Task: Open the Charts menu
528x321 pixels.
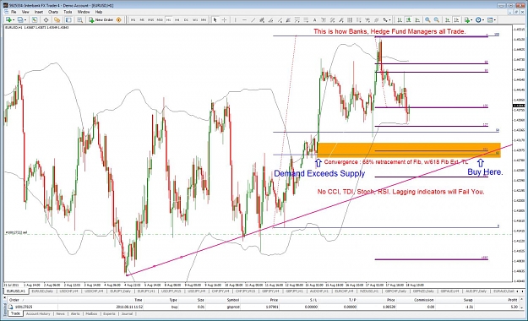Action: (53, 12)
